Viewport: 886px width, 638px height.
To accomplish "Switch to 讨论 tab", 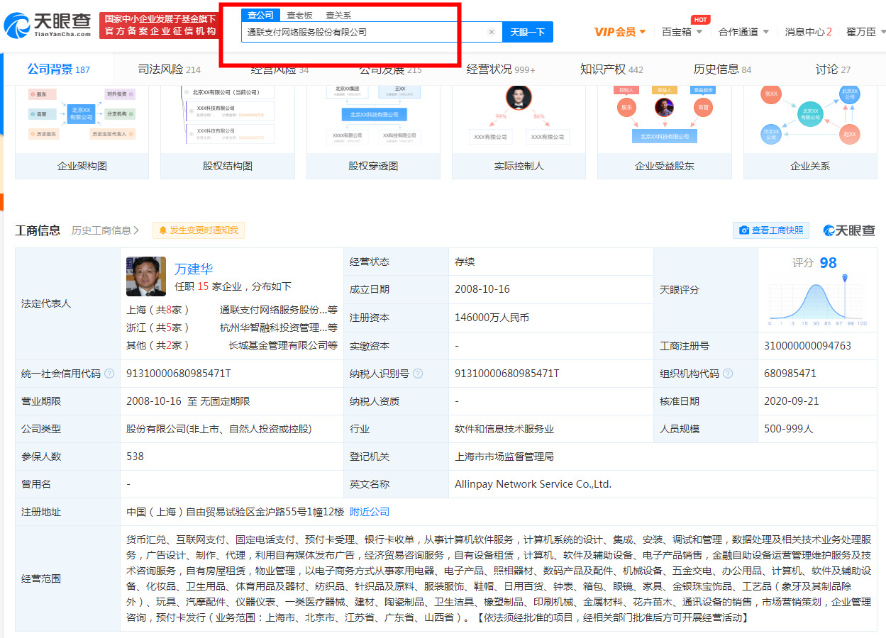I will (x=833, y=69).
